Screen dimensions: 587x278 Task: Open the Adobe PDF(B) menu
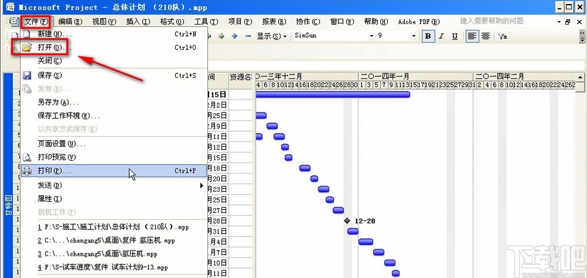point(419,22)
